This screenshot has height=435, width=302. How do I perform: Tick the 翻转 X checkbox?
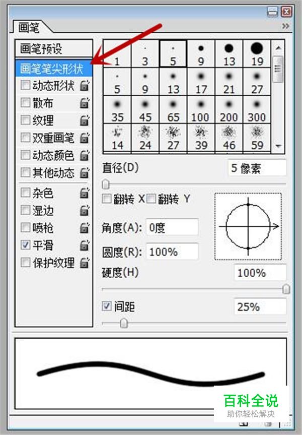click(107, 199)
